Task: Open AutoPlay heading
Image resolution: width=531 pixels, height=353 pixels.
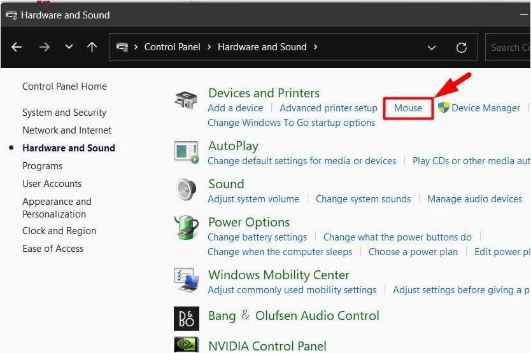Action: point(233,146)
